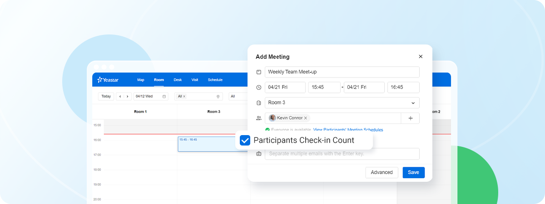Click the clock time icon
Screen dimensions: 545x204
coord(258,87)
